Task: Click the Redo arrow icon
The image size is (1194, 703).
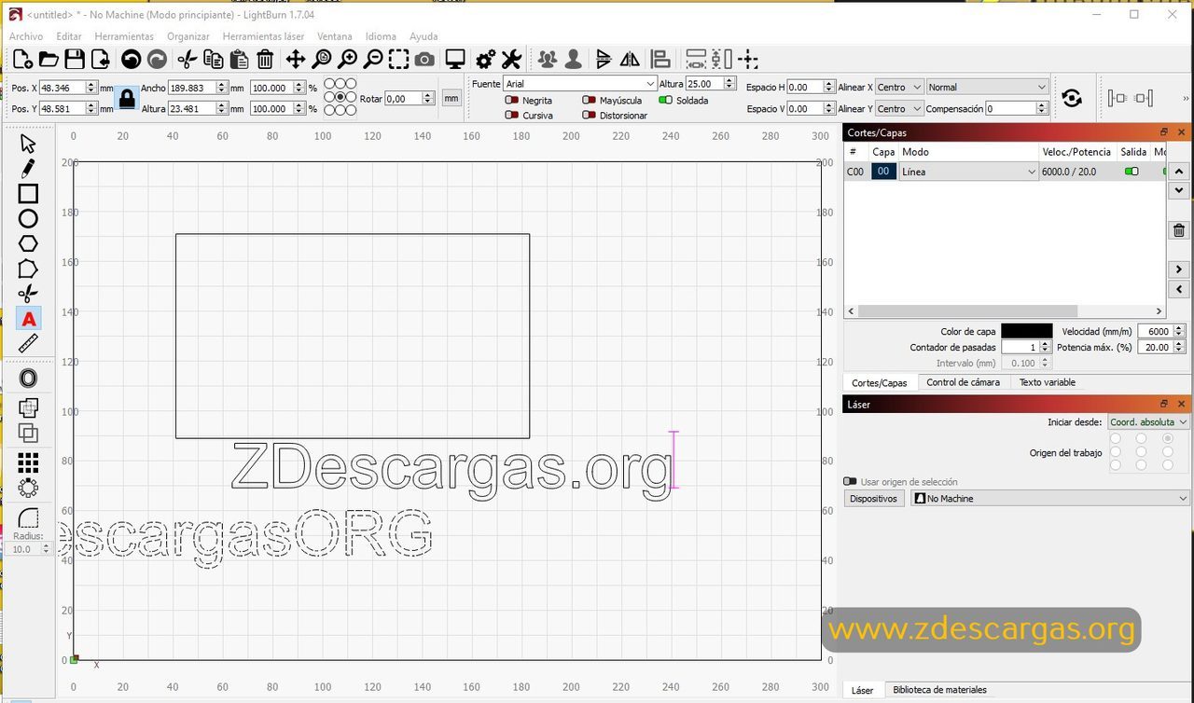Action: click(157, 60)
